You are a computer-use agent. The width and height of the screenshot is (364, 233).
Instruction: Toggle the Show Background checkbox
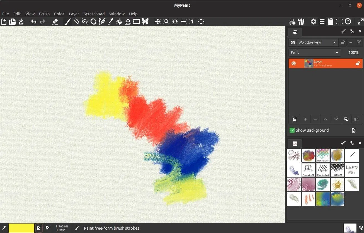coord(292,130)
